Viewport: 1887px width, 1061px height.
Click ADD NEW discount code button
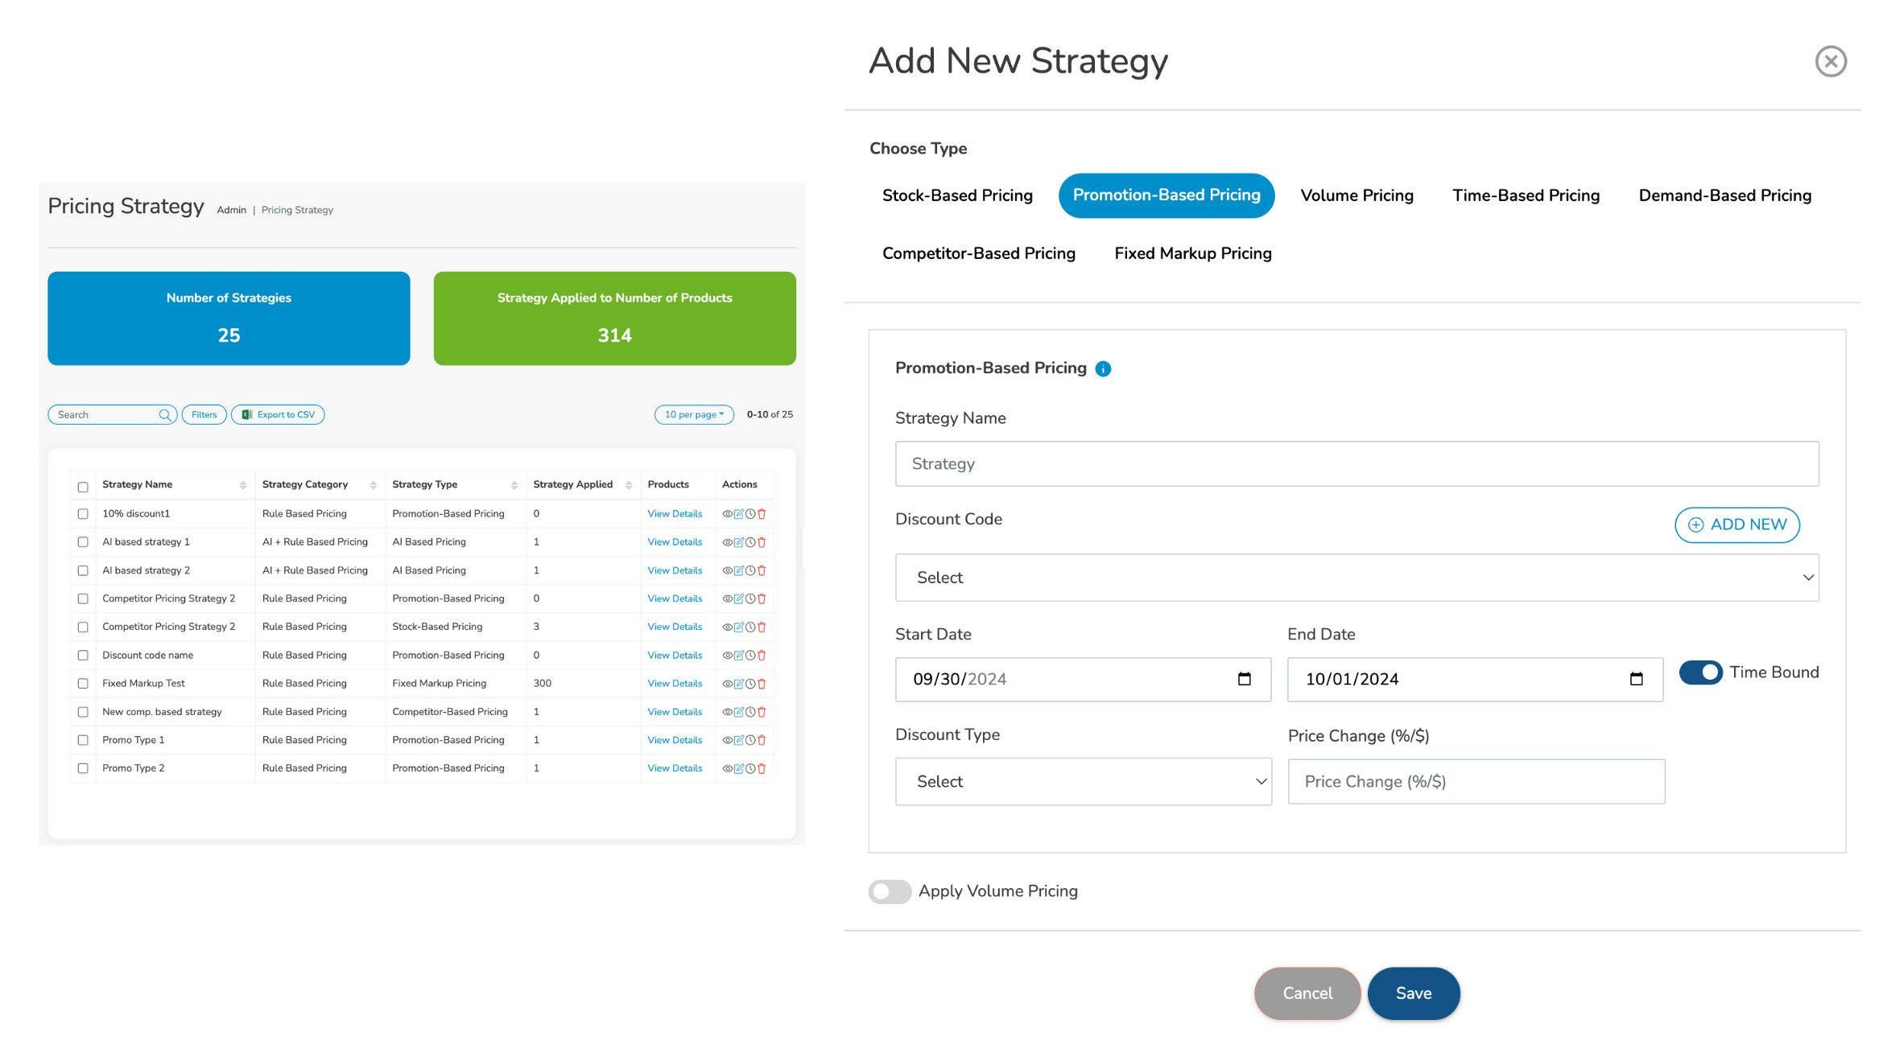tap(1736, 524)
